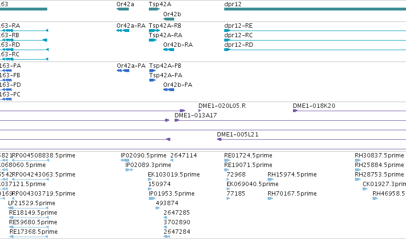Click the DME1-013A17 clone feature

pyautogui.click(x=290, y=120)
